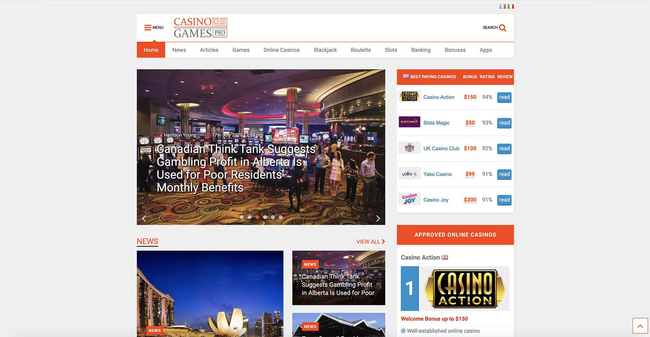Viewport: 650px width, 337px height.
Task: Click the $150 Casino Action bonus
Action: [470, 97]
